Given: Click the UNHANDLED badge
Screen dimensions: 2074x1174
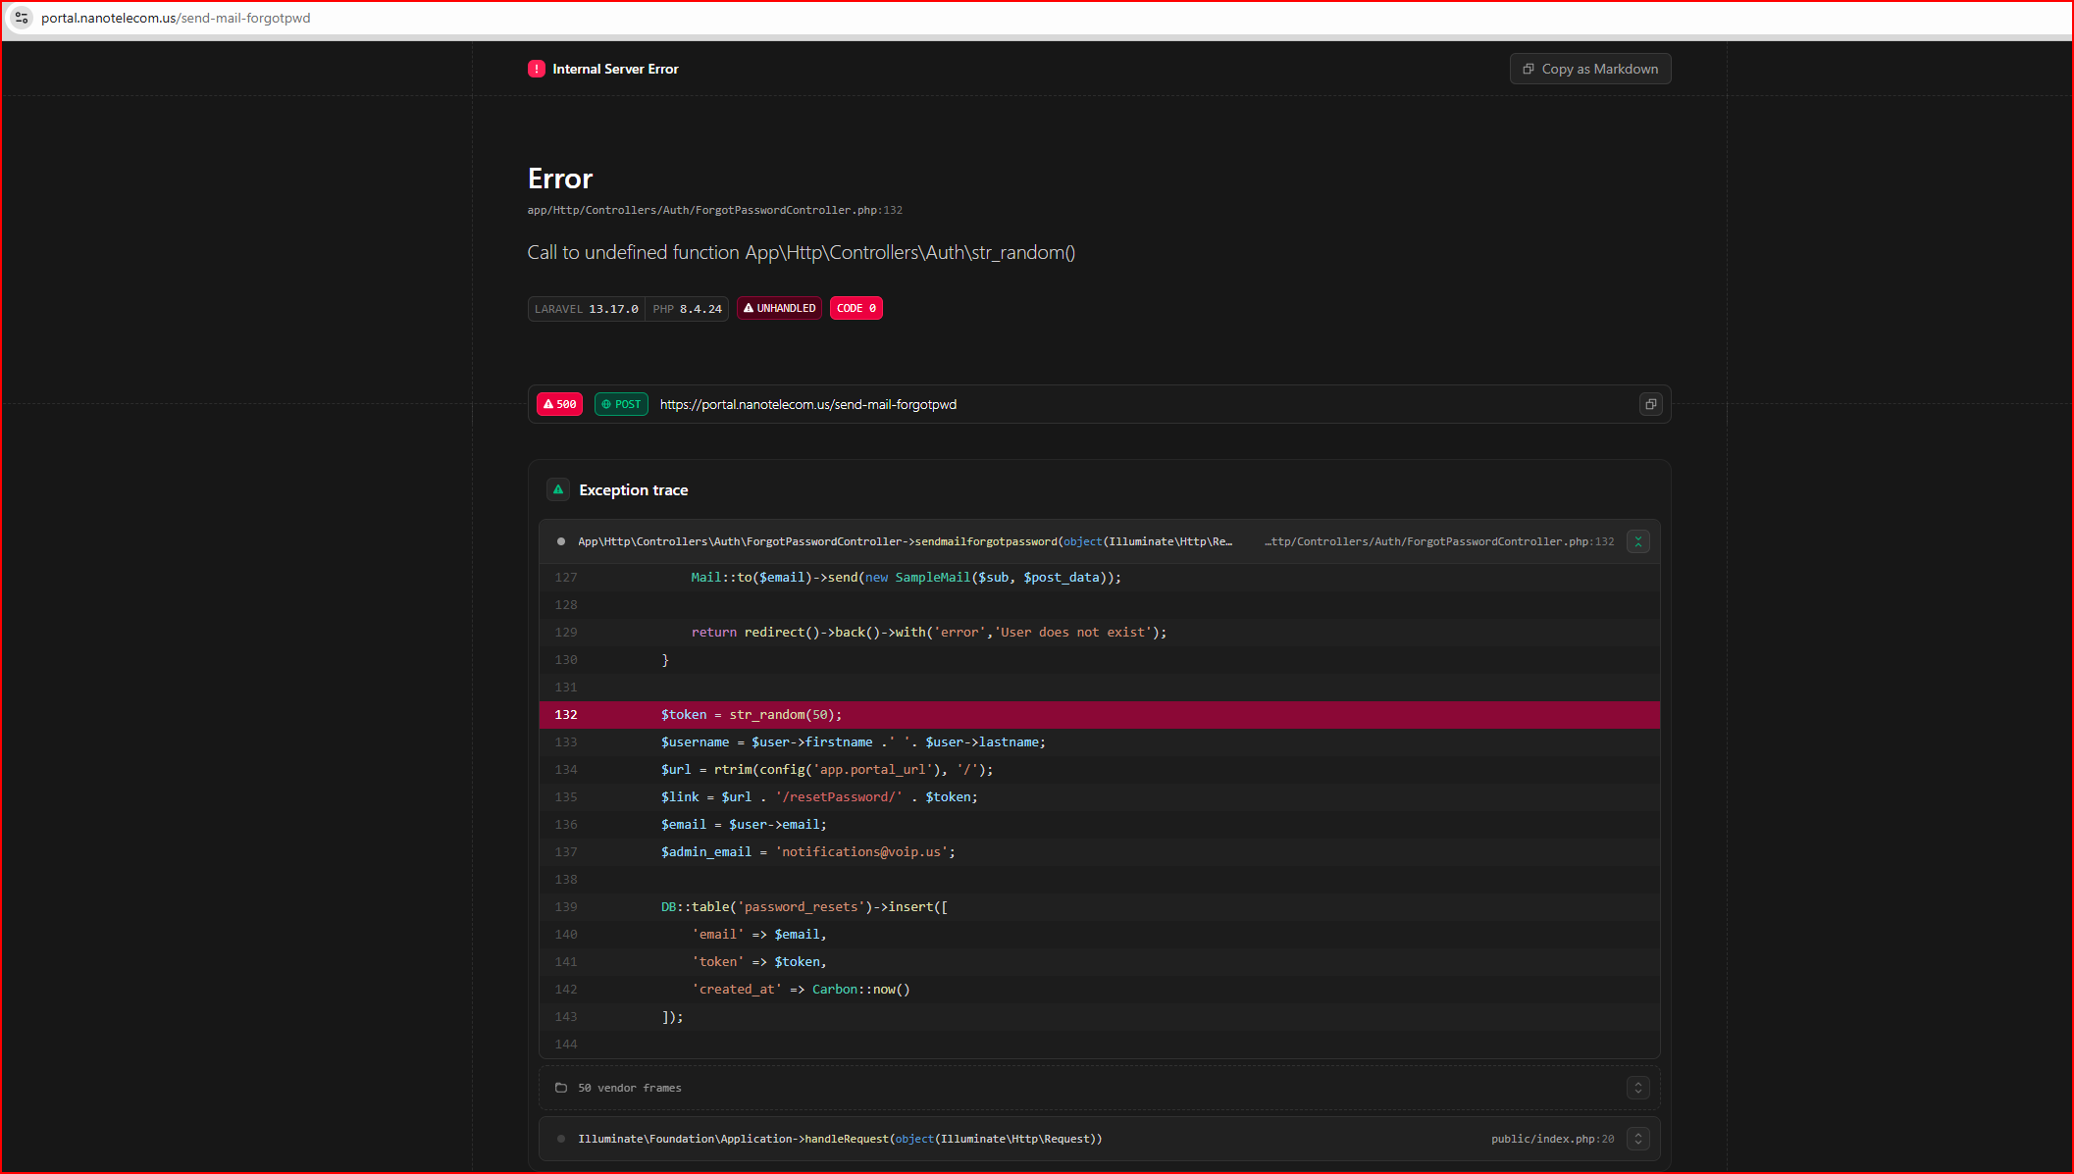Looking at the screenshot, I should (x=780, y=308).
